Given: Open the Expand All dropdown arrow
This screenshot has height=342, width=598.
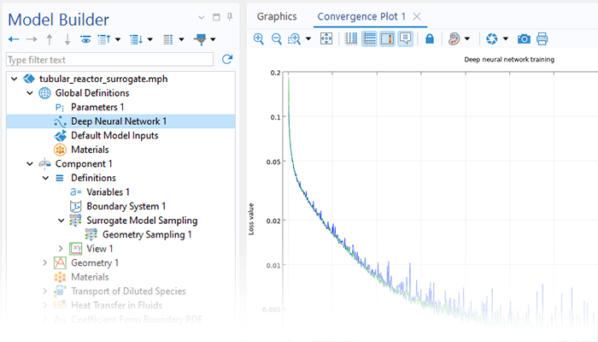Looking at the screenshot, I should click(x=149, y=39).
